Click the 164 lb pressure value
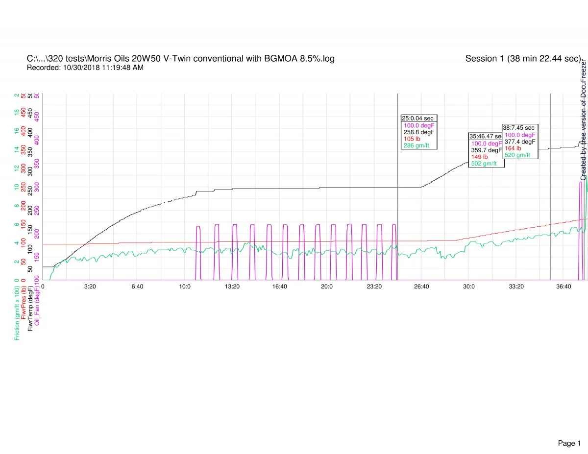Viewport: 588px width, 454px height. [513, 148]
